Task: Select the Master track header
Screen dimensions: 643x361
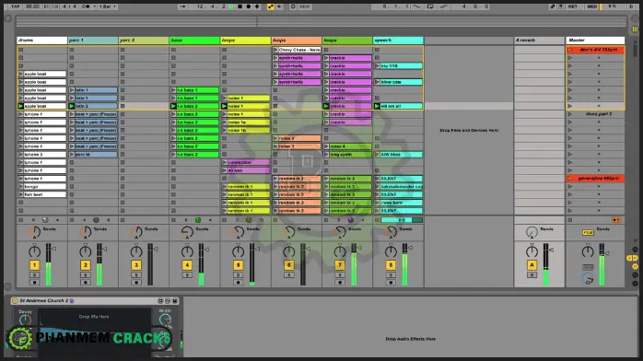Action: coord(595,41)
